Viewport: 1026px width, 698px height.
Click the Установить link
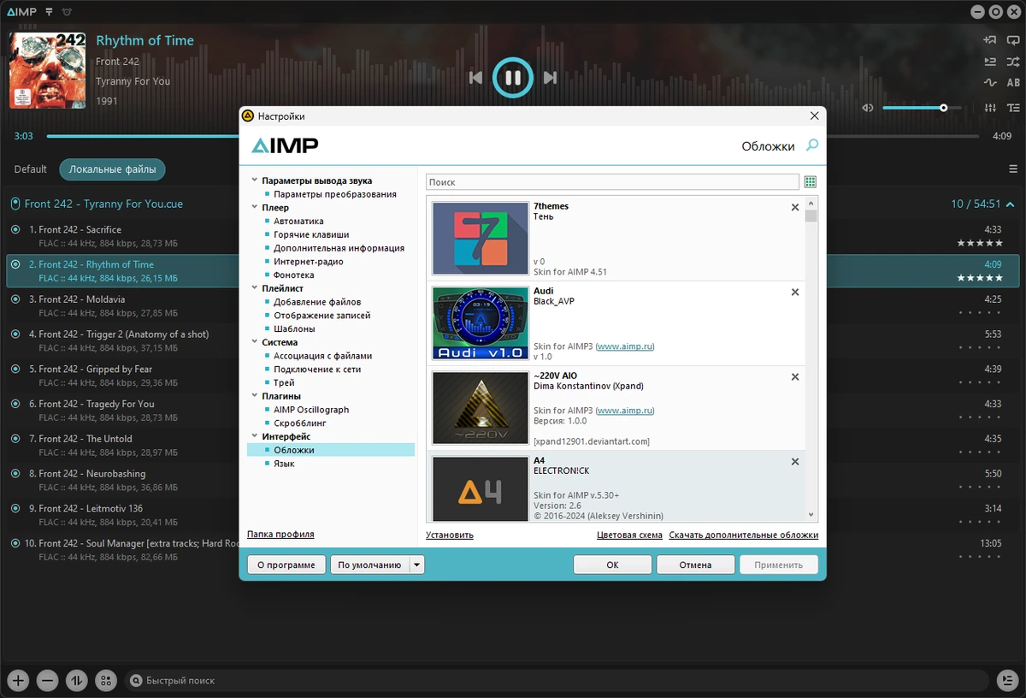[450, 535]
